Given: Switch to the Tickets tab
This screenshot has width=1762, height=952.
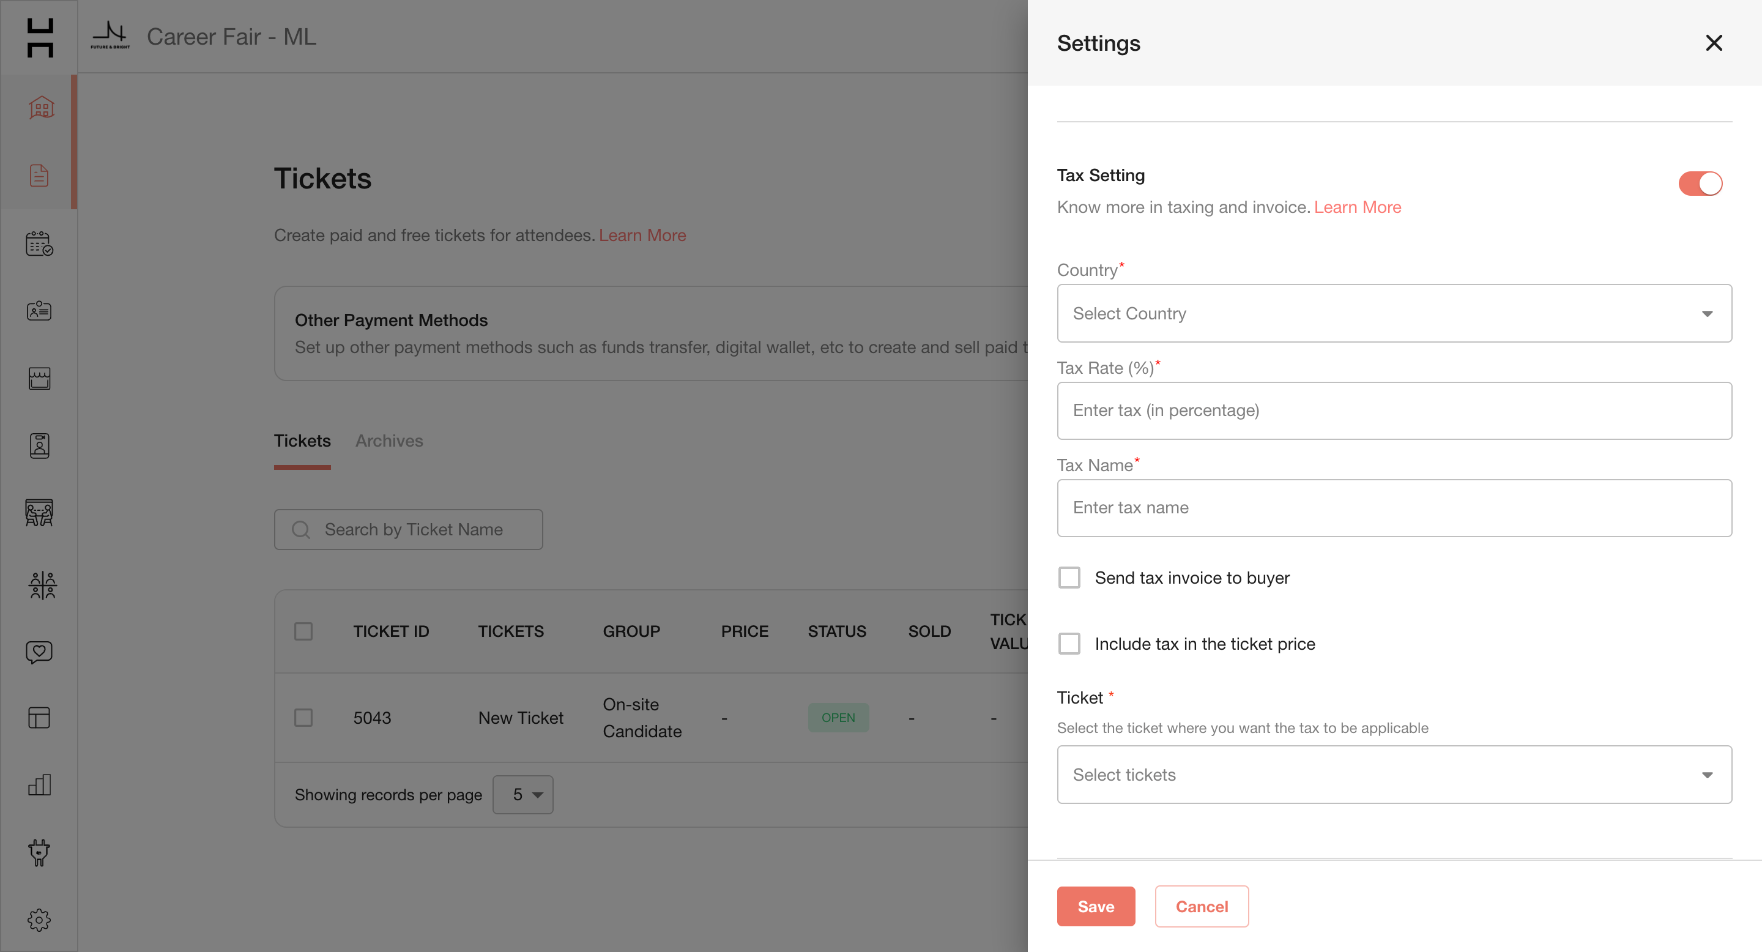Looking at the screenshot, I should (302, 441).
